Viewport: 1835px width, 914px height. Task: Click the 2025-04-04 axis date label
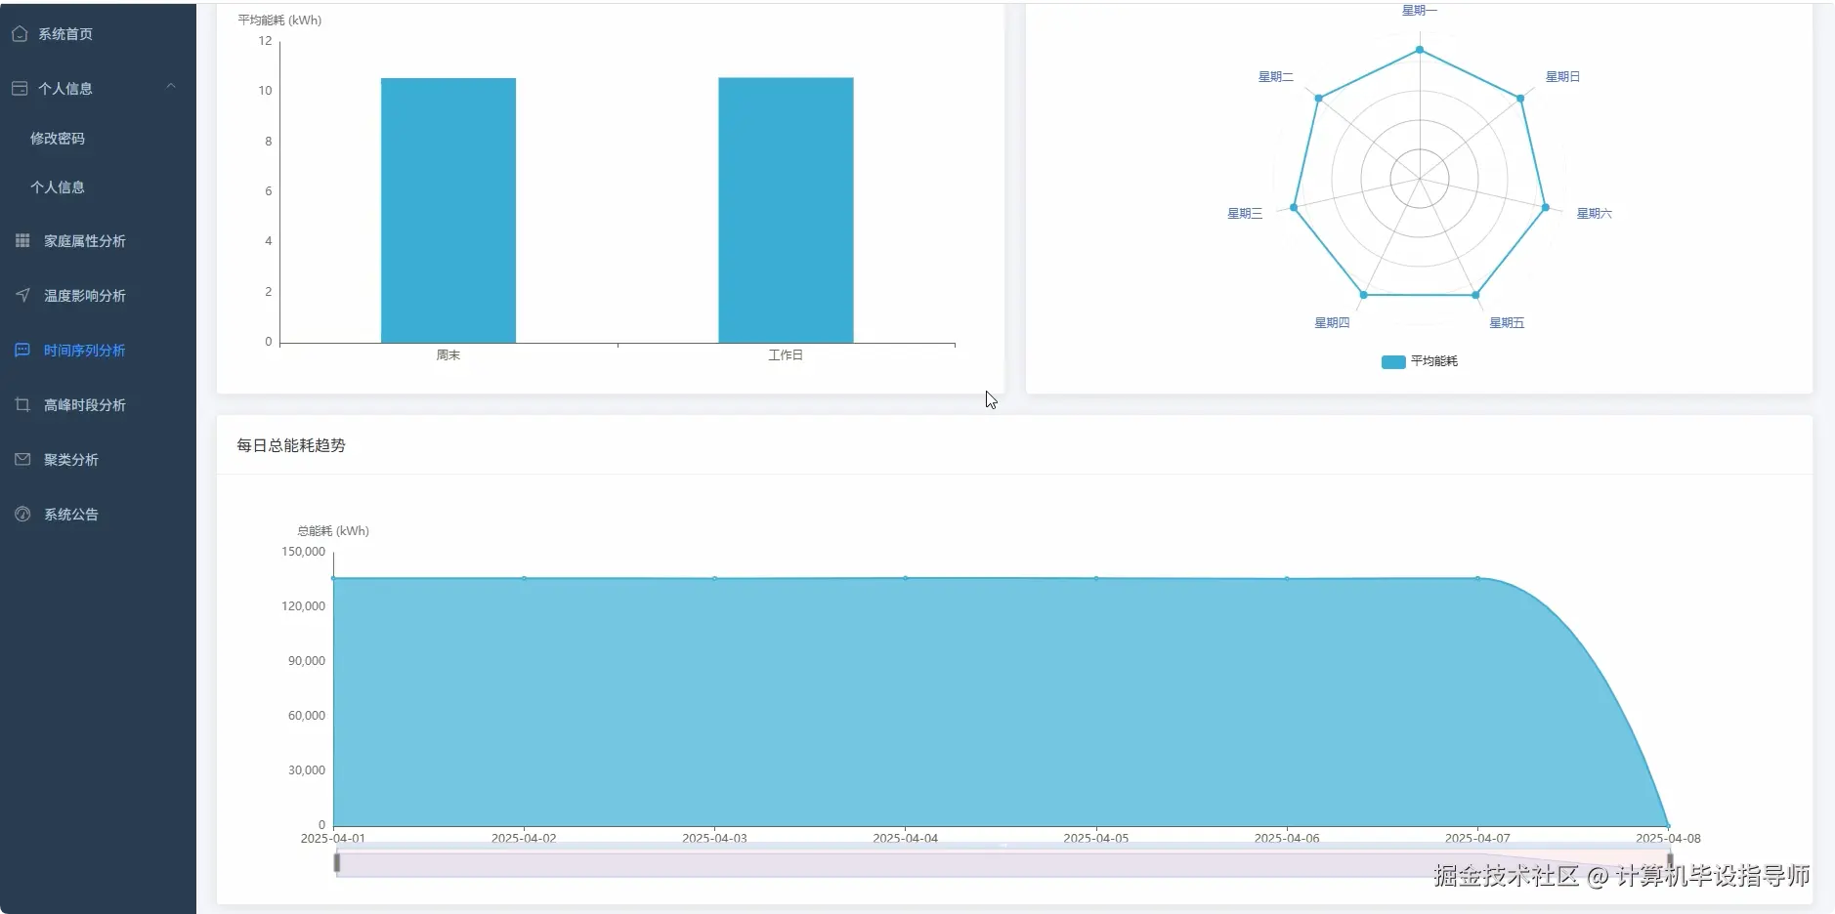905,838
